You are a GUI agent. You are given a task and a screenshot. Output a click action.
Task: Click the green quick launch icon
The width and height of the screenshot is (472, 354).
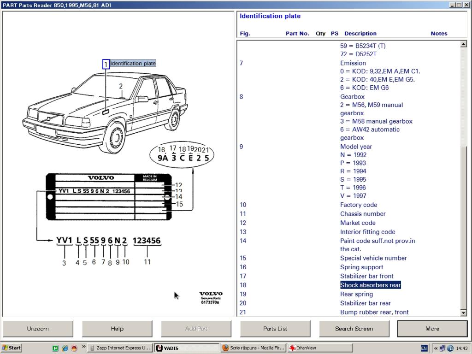pos(55,348)
